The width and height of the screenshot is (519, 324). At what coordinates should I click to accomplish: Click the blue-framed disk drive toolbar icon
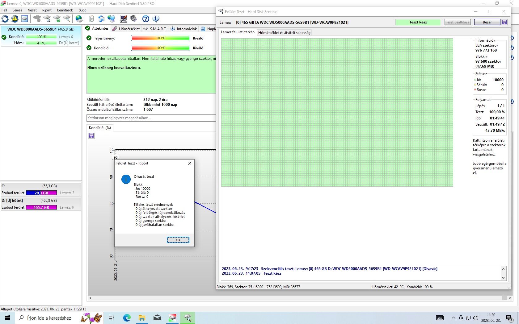25,19
